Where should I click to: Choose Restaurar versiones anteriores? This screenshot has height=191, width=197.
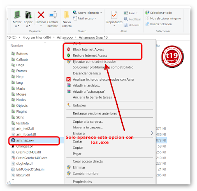[95, 113]
